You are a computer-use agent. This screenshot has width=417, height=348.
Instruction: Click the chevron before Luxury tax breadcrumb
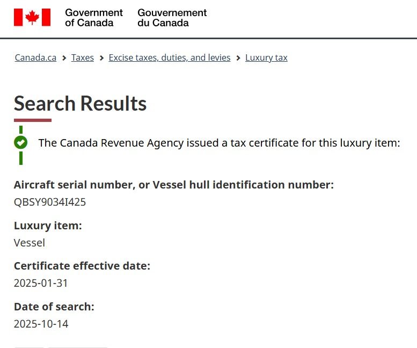(x=238, y=58)
